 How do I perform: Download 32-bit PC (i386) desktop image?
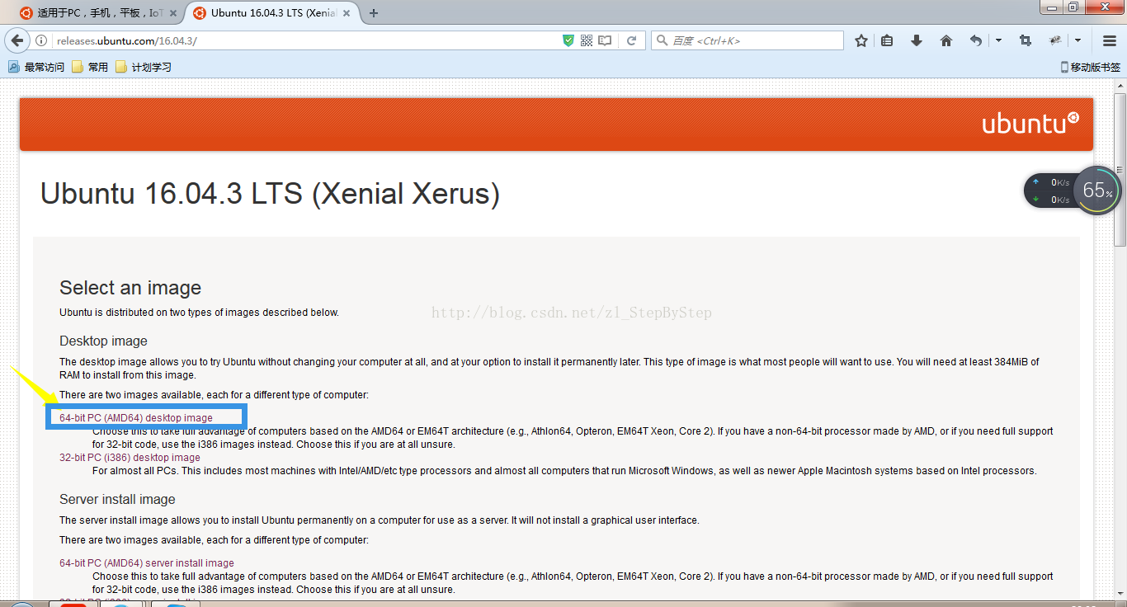(x=130, y=457)
